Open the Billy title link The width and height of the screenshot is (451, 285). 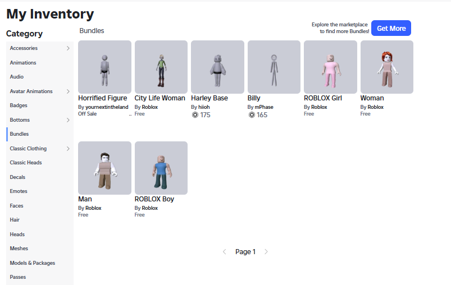(x=254, y=98)
